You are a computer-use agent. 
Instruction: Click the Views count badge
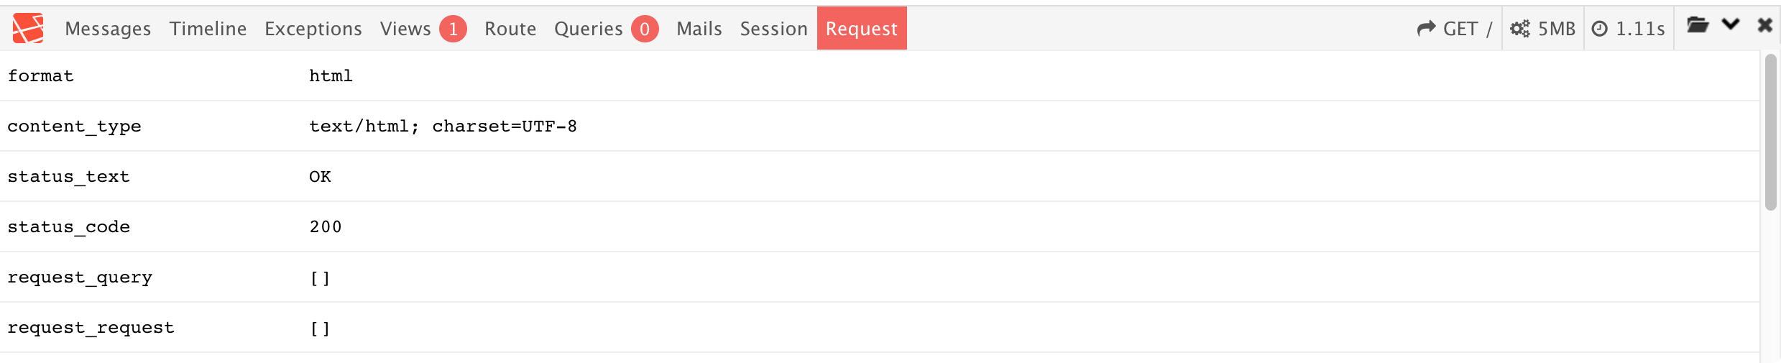click(453, 29)
